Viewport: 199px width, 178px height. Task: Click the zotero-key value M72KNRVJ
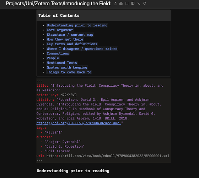(69, 95)
